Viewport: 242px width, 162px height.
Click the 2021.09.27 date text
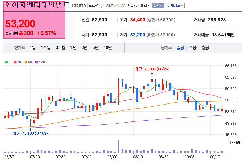click(x=115, y=6)
